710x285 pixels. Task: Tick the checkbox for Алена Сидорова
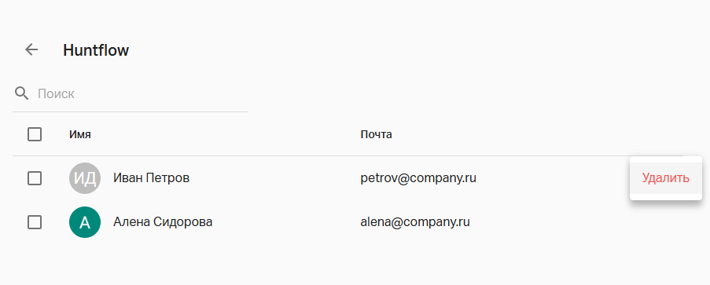point(35,222)
